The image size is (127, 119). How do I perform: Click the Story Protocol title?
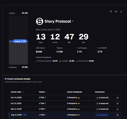[x=58, y=21]
